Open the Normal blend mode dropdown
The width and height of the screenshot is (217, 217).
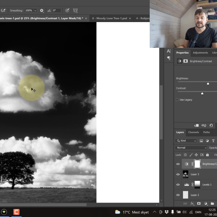[x=191, y=148]
